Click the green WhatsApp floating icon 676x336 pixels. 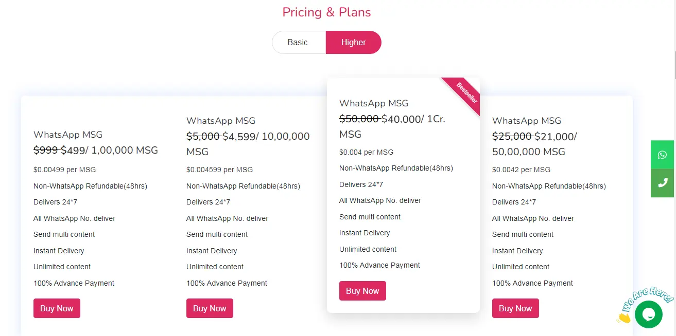(x=662, y=155)
